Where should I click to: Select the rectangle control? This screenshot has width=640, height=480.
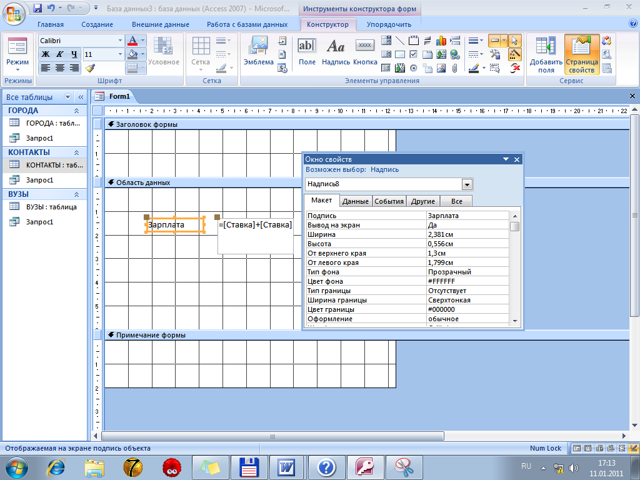coord(400,54)
